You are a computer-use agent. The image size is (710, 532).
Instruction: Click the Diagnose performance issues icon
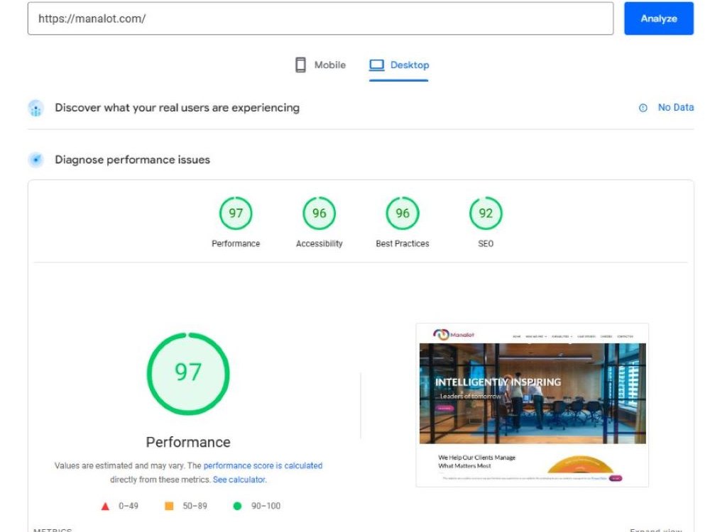pos(35,160)
